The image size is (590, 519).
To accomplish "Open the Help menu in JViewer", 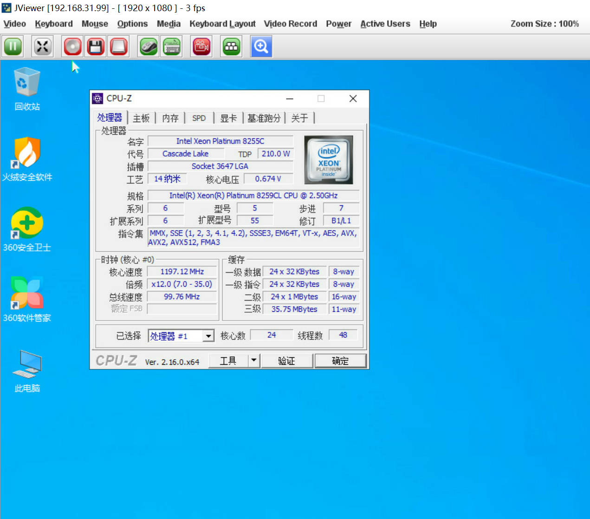I will click(428, 24).
